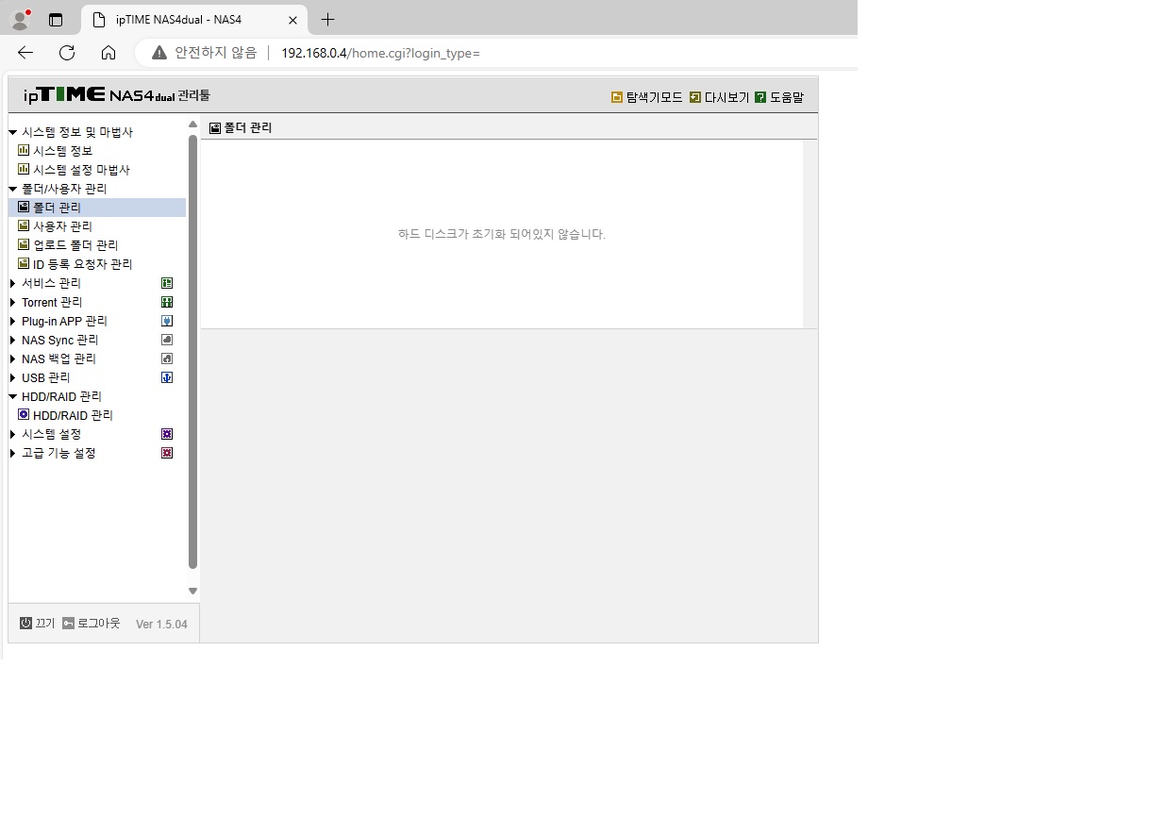Click the 탐색기모드 explorer mode icon

(x=617, y=97)
